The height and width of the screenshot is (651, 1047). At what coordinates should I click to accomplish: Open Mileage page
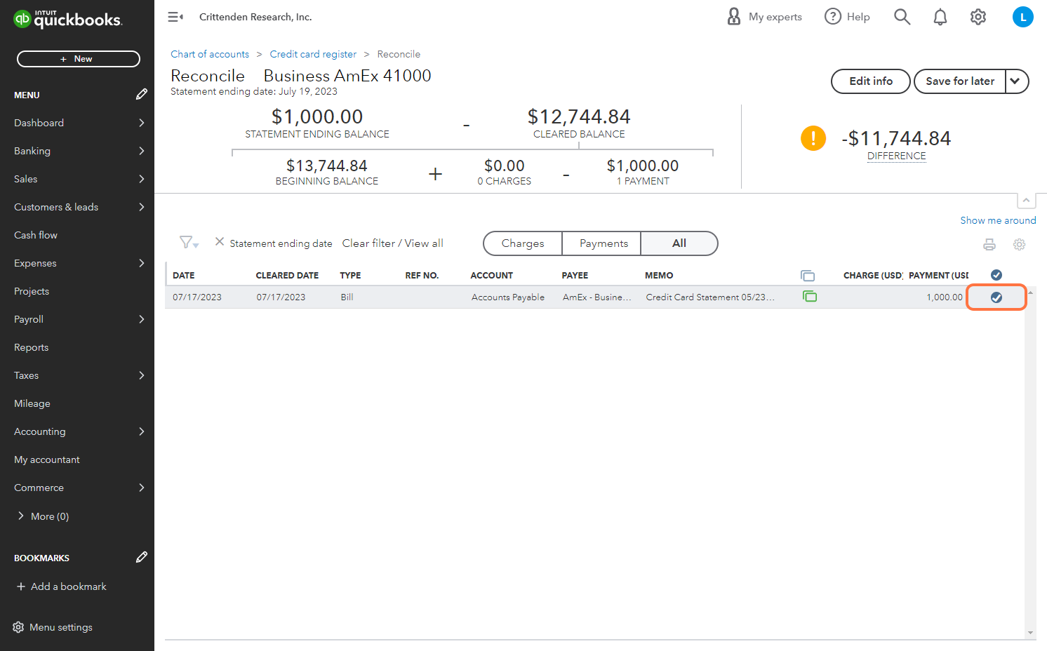pos(32,403)
